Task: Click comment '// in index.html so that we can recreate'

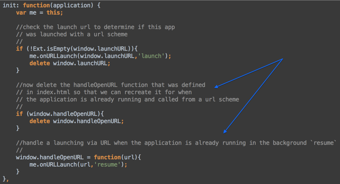Action: tap(104, 92)
